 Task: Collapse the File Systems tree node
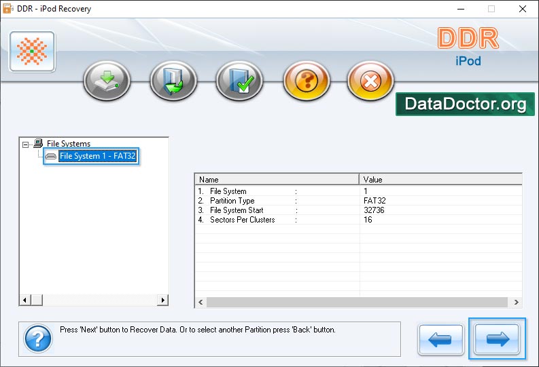click(x=25, y=144)
